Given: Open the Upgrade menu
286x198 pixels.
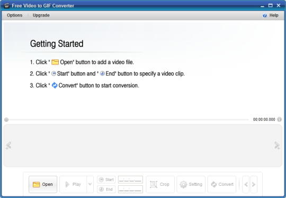Looking at the screenshot, I should pos(41,15).
